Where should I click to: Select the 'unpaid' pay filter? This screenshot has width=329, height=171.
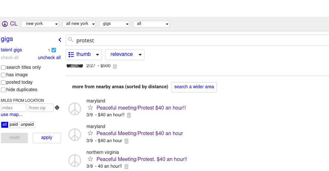27,124
